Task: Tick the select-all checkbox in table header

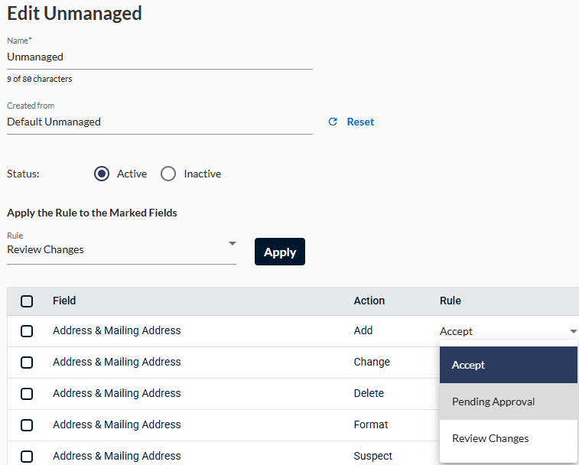Action: click(27, 301)
